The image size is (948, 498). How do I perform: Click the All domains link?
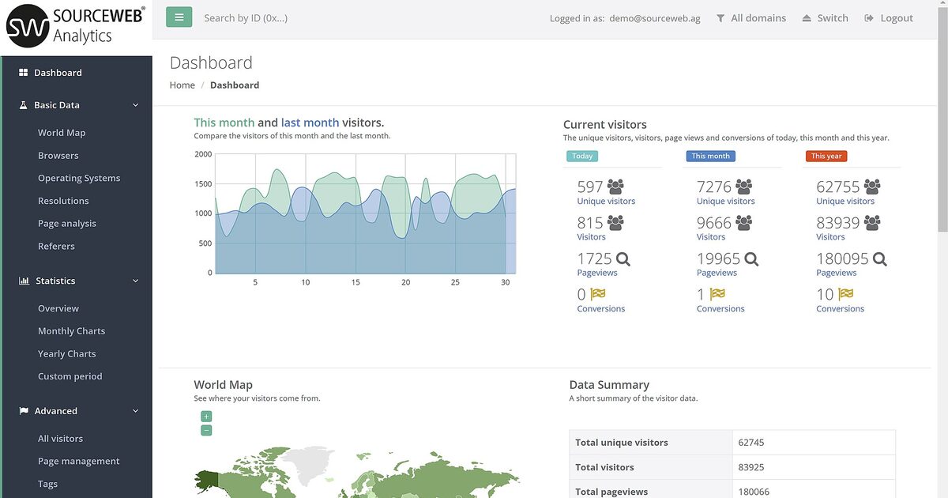[x=758, y=18]
